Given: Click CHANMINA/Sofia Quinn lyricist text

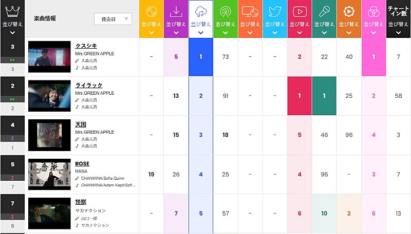Looking at the screenshot, I should pos(103,178).
